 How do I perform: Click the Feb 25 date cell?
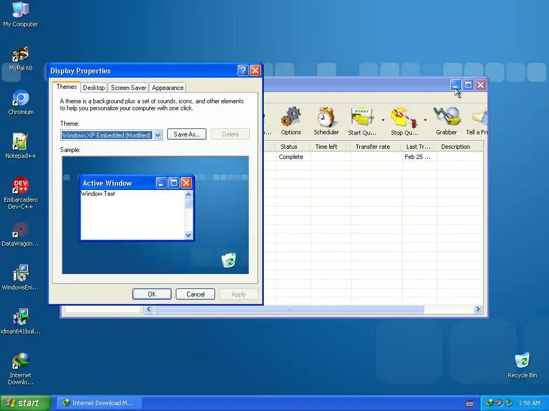point(418,157)
